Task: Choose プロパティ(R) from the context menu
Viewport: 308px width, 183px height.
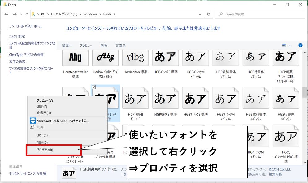Action: coord(45,150)
